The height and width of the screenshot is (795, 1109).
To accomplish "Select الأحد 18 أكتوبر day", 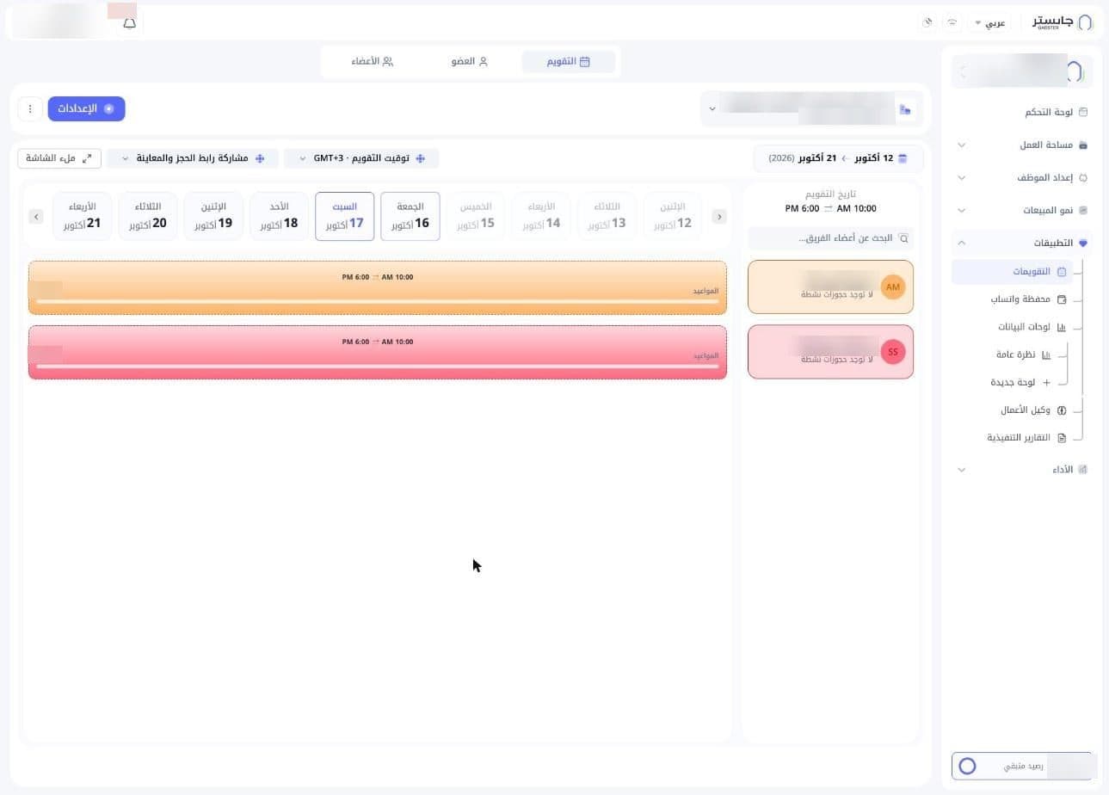I will (x=279, y=216).
